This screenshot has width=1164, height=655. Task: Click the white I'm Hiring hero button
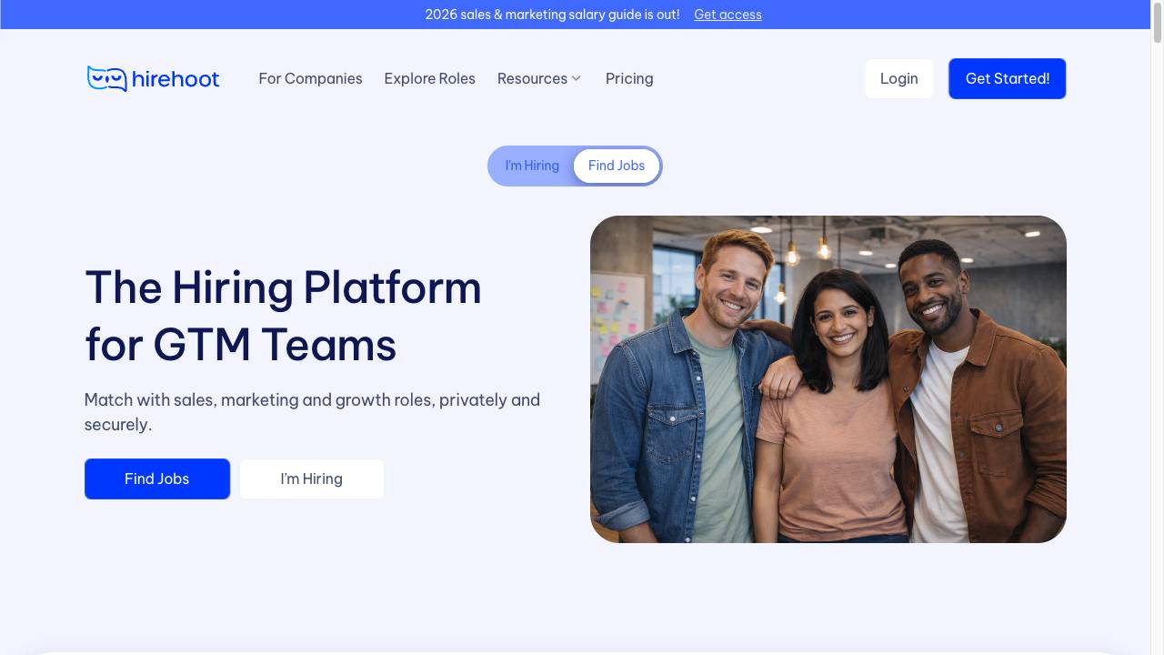click(x=312, y=479)
